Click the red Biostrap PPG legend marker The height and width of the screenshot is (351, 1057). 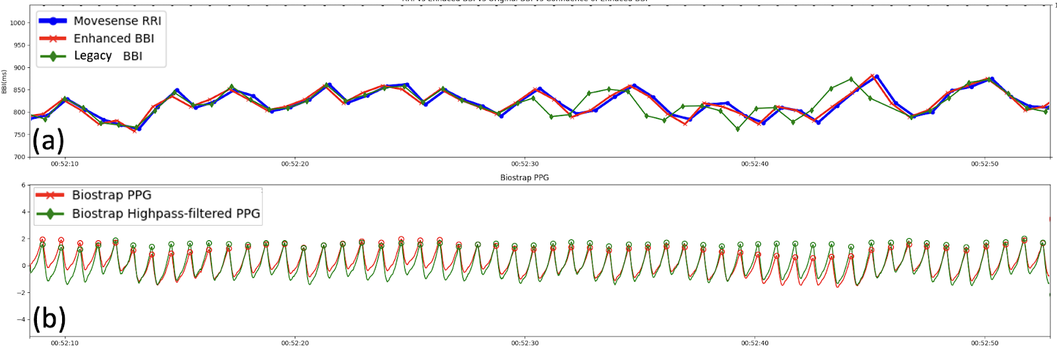[x=50, y=195]
